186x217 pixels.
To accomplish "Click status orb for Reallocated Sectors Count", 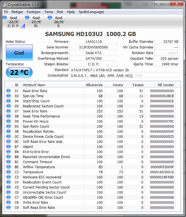I will (x=8, y=106).
